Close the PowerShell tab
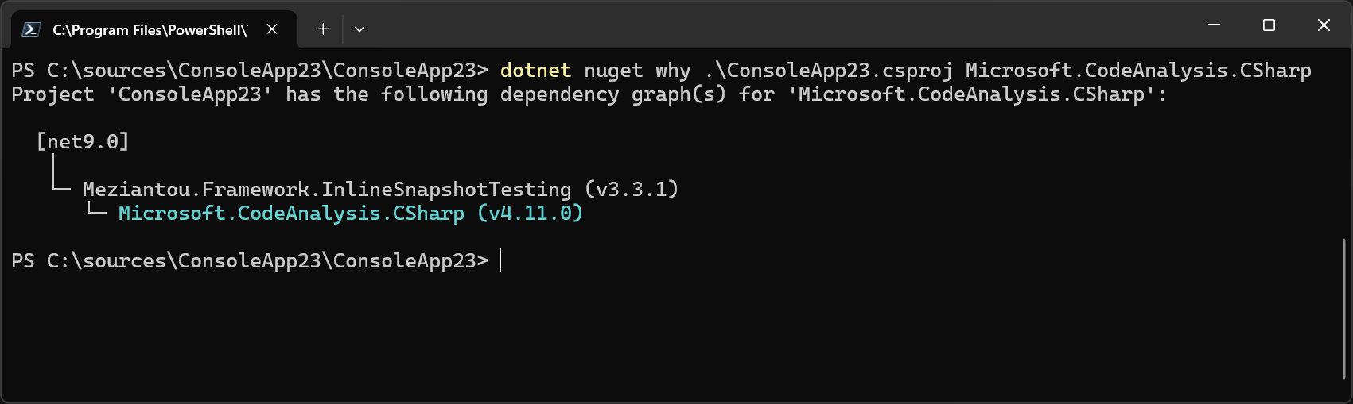The image size is (1353, 404). [272, 29]
